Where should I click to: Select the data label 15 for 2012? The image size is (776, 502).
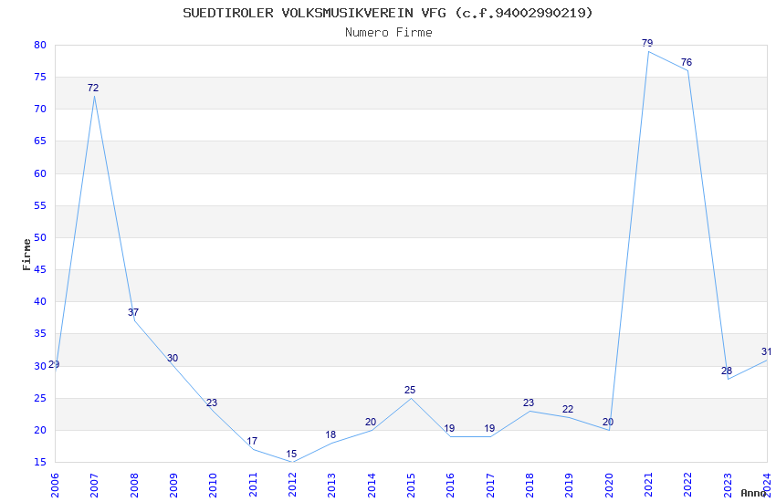pos(291,454)
